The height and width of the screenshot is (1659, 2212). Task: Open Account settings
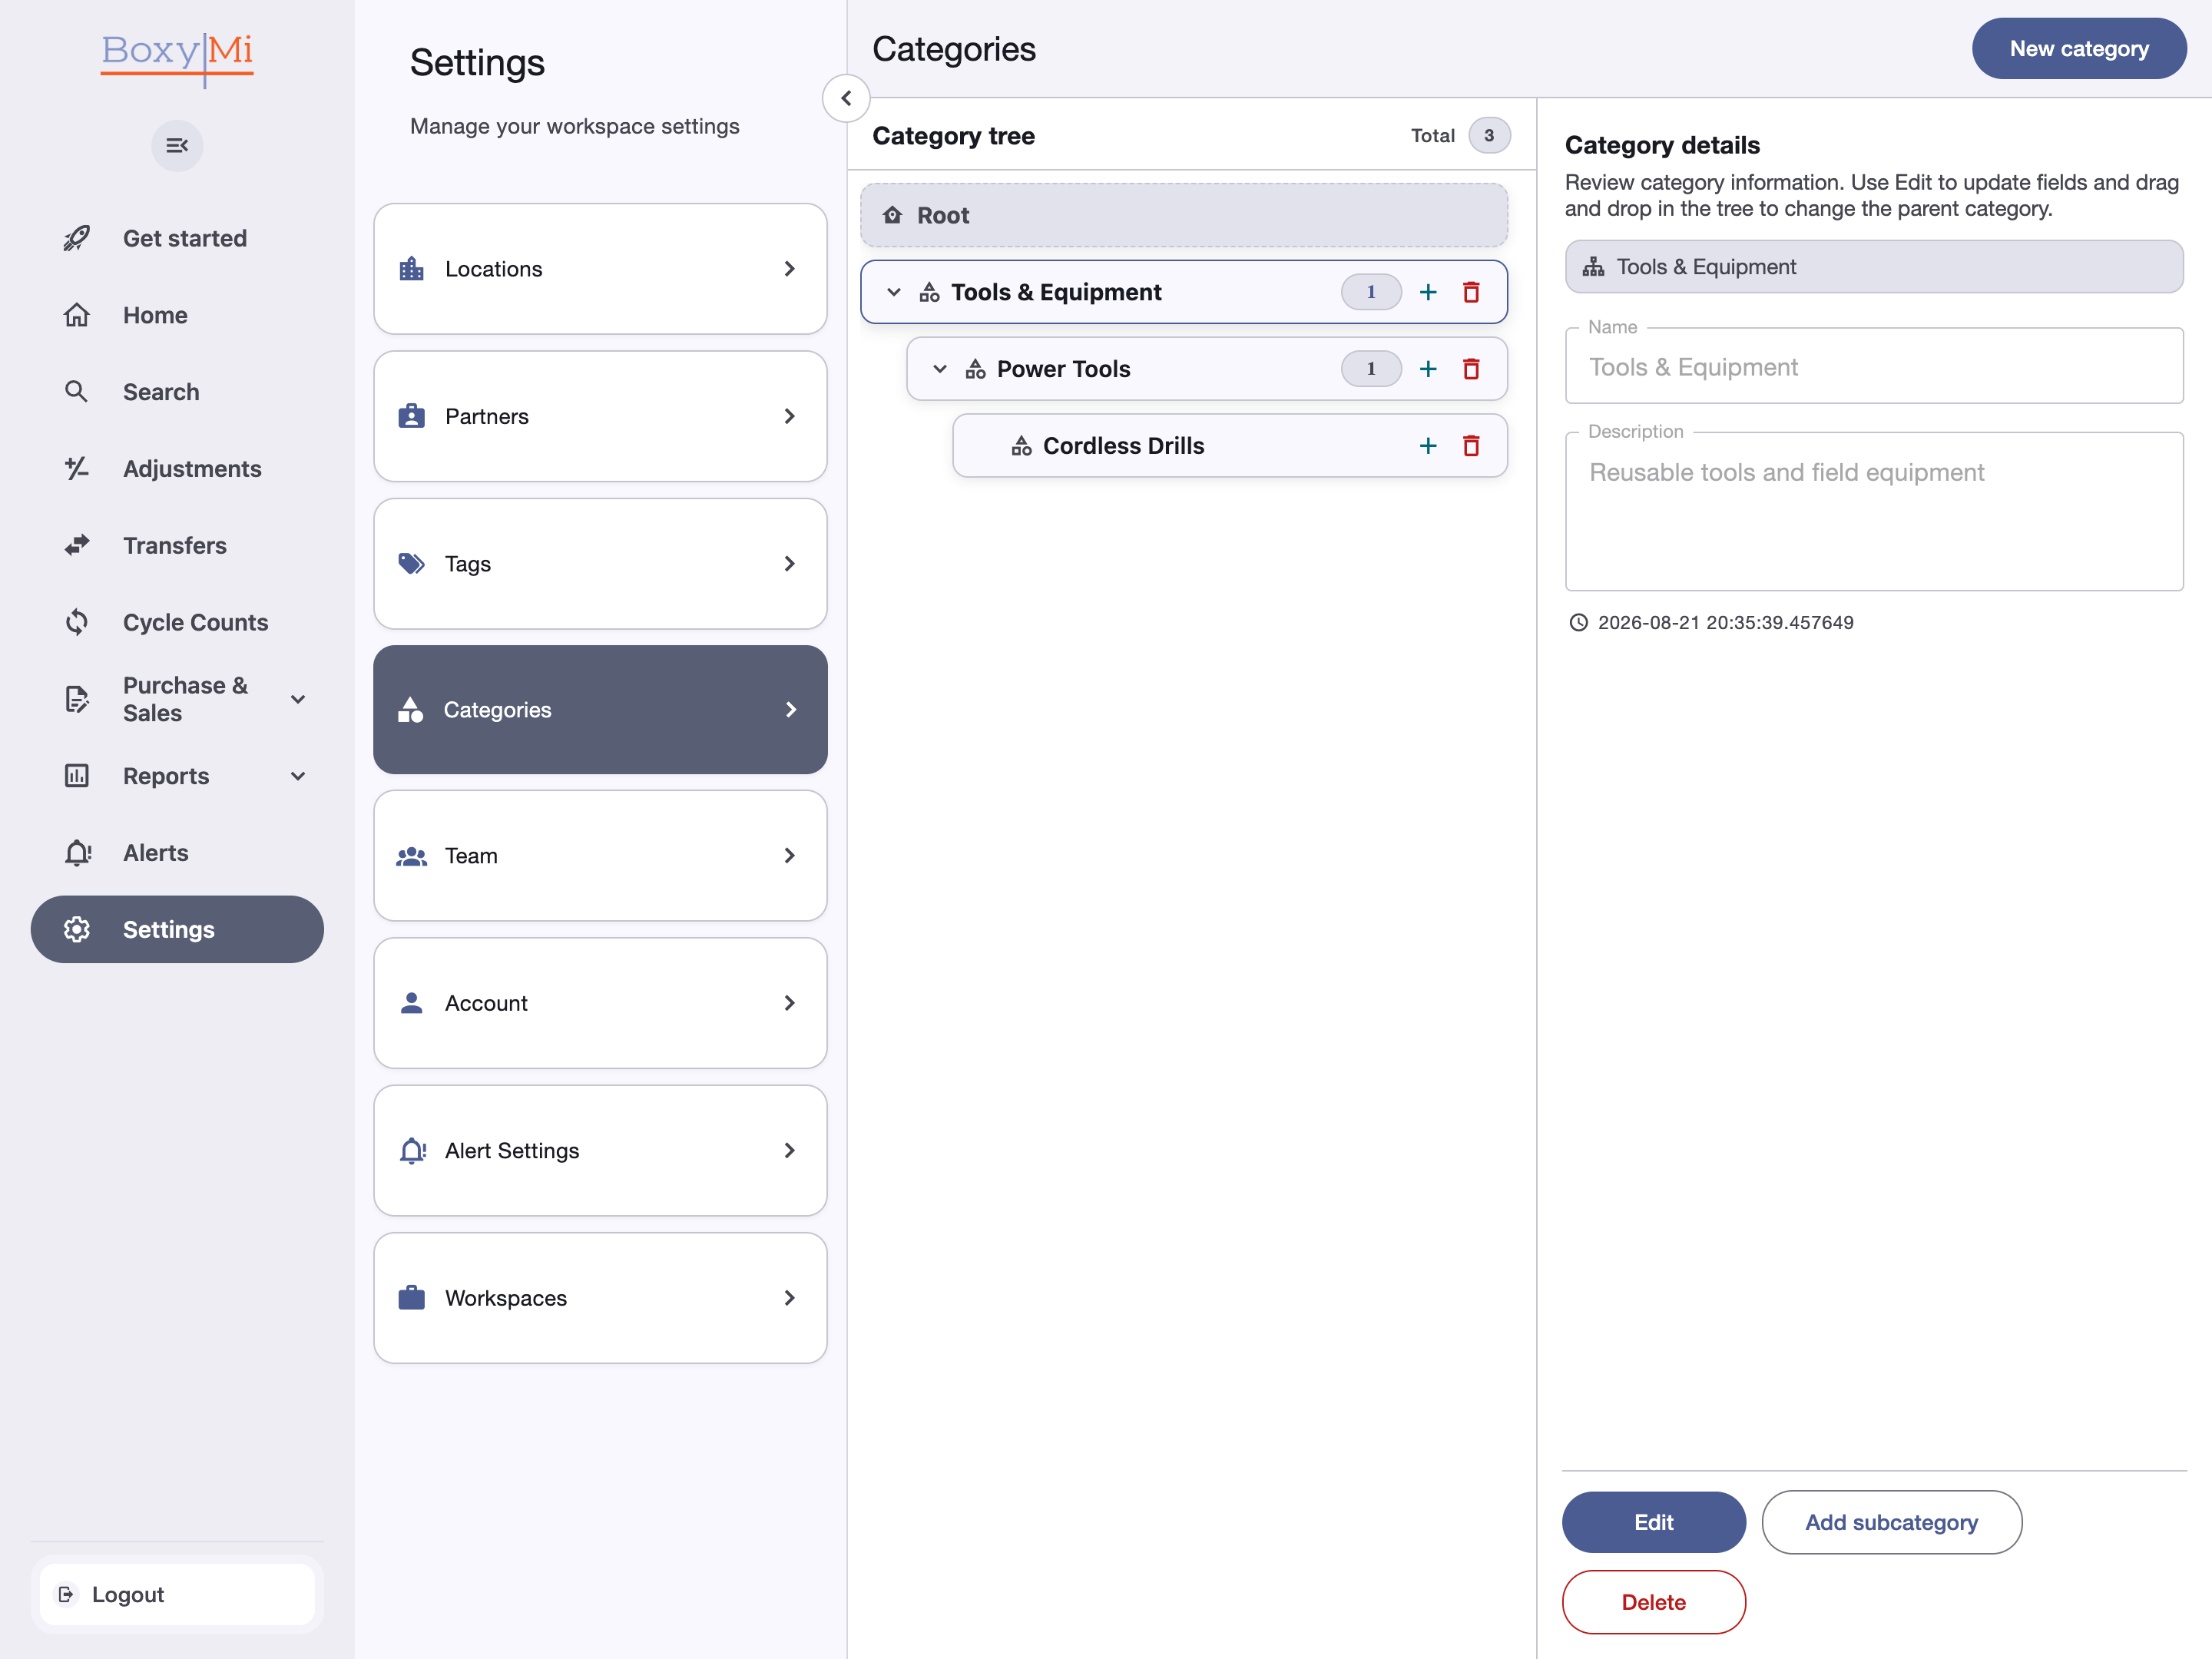coord(600,1003)
